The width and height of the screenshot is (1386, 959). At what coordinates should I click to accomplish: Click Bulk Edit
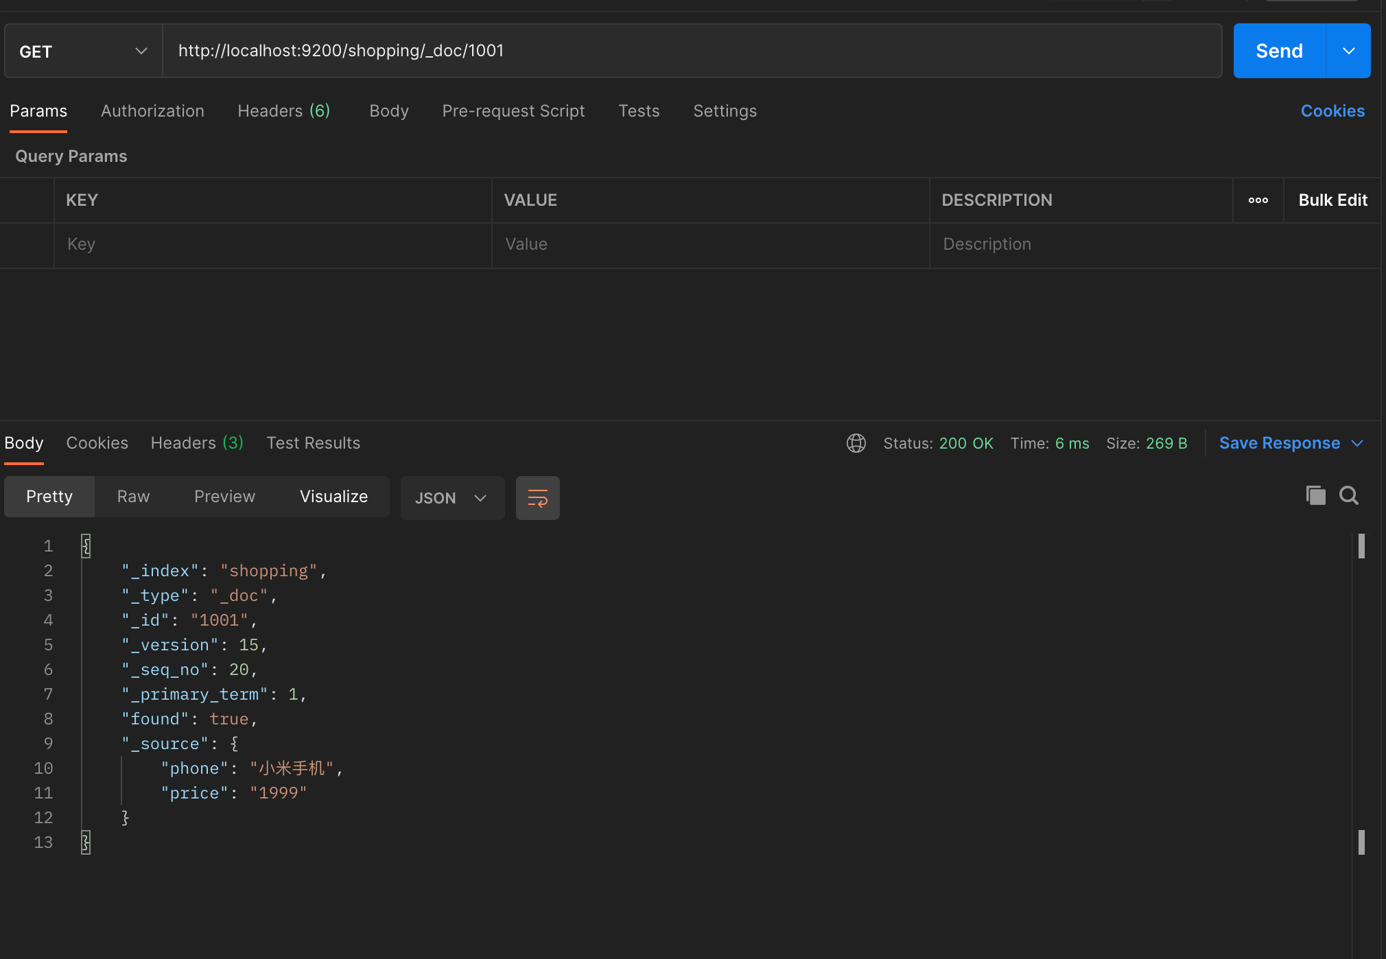(1332, 200)
